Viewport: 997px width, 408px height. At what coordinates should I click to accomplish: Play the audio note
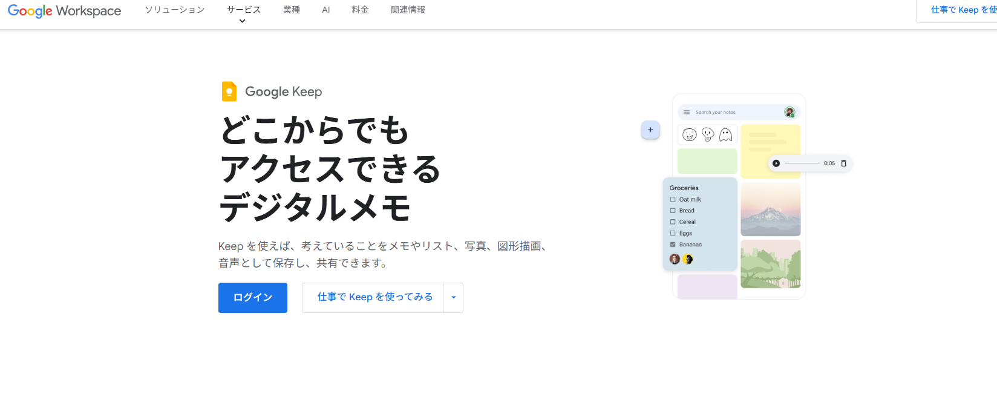(776, 163)
